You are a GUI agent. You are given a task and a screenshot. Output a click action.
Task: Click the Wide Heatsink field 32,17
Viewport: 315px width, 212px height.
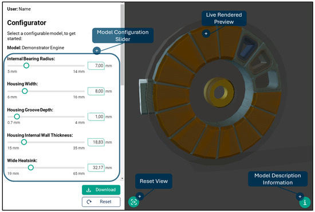tap(96, 168)
